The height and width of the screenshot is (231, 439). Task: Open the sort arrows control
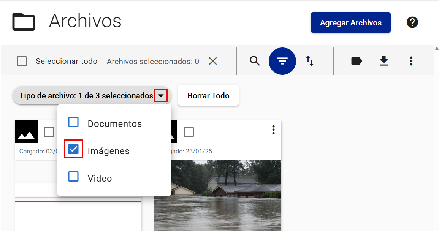pyautogui.click(x=310, y=61)
